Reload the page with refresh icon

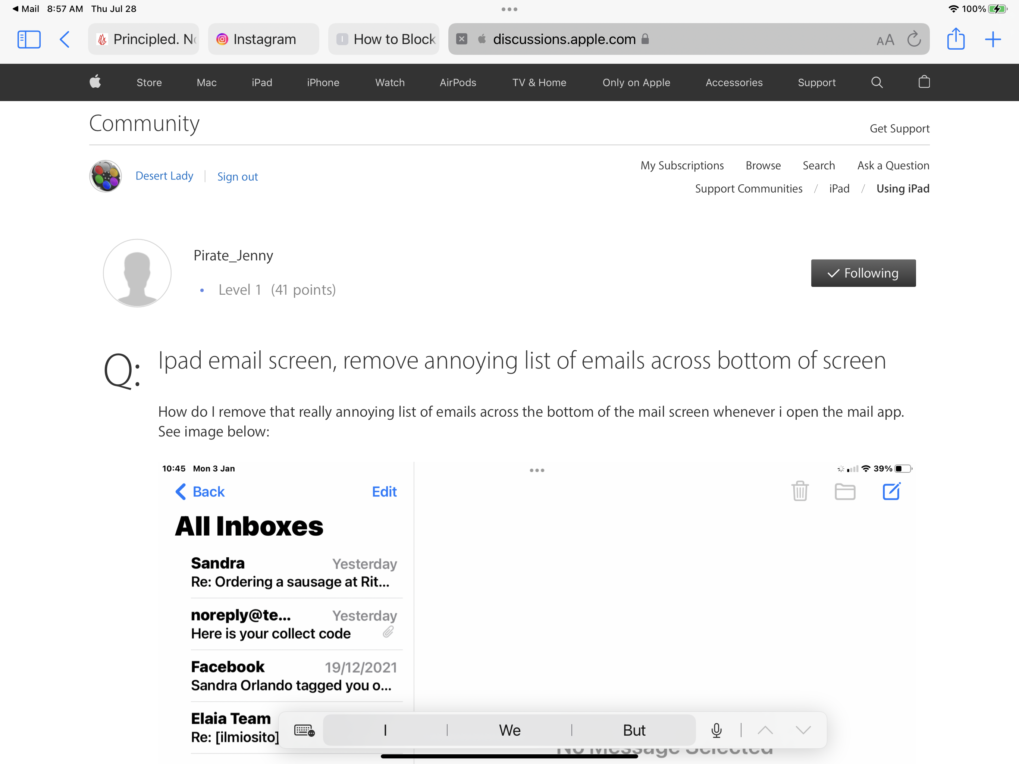[913, 39]
